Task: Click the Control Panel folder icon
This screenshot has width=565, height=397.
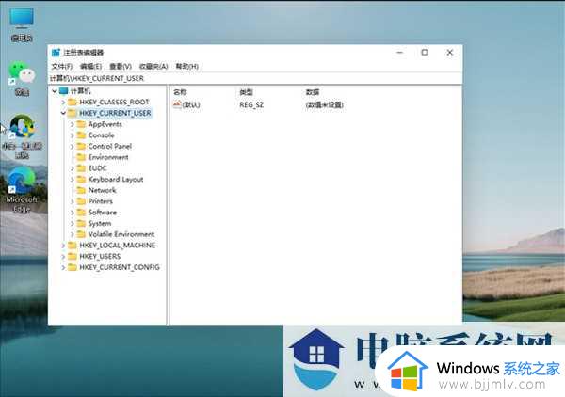Action: (81, 146)
